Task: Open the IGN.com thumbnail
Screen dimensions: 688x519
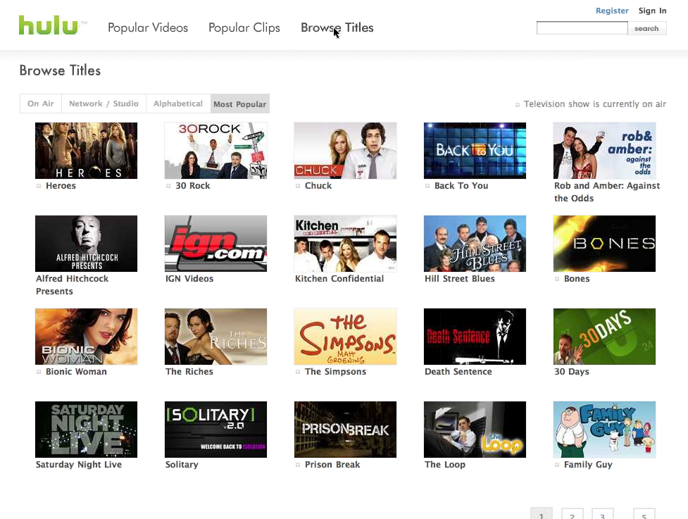Action: tap(216, 244)
